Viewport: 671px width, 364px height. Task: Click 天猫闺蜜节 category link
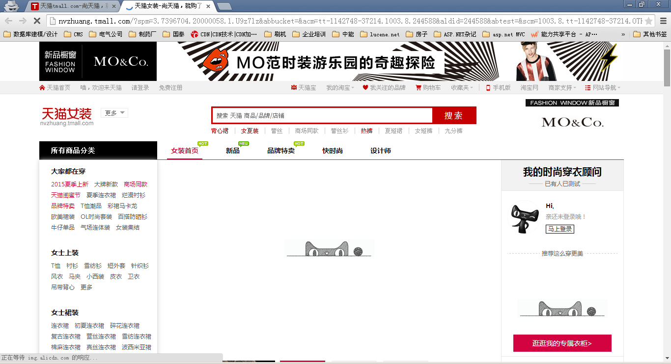(66, 195)
